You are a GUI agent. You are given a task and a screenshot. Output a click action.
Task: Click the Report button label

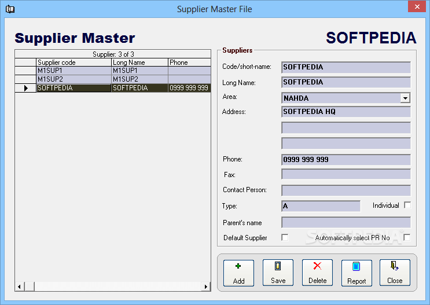[357, 281]
